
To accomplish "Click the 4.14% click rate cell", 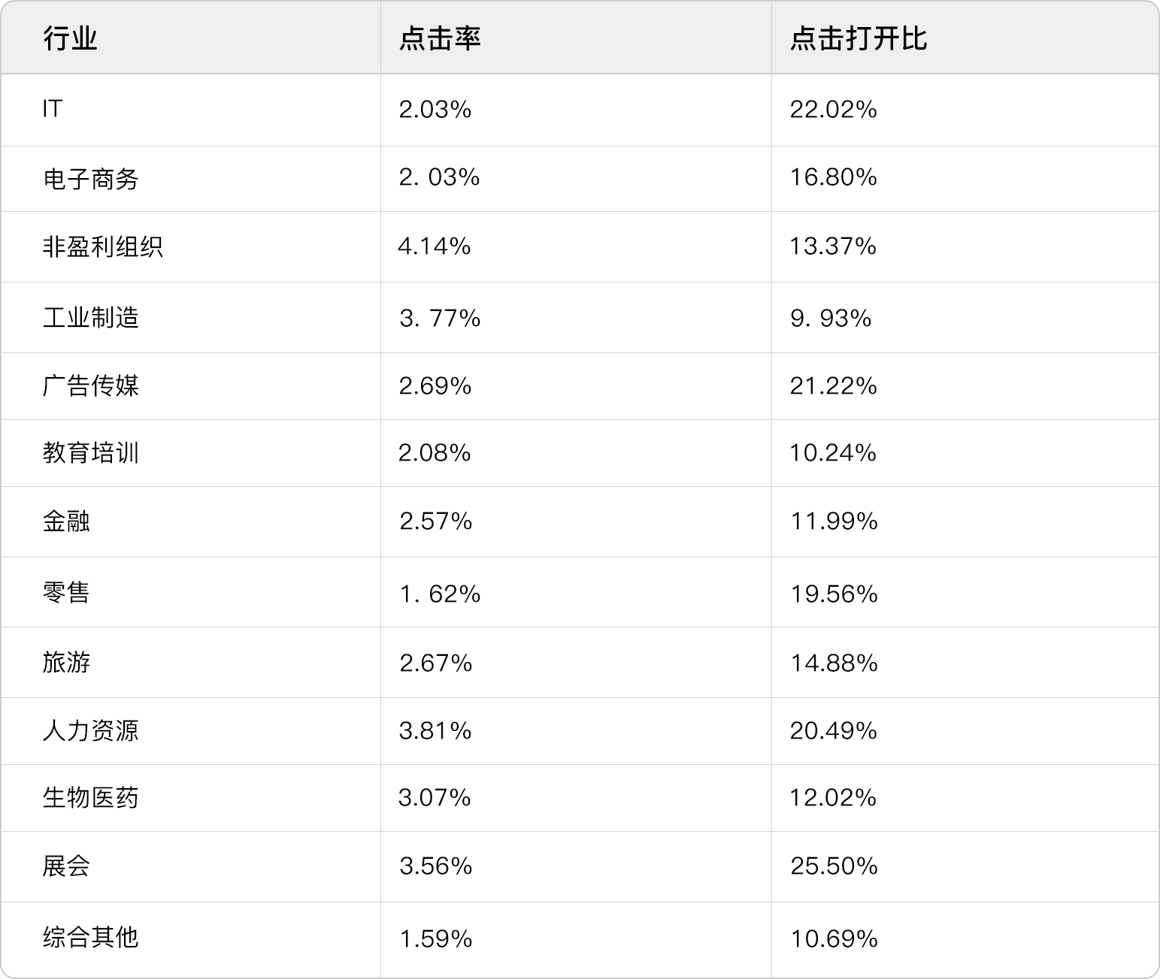I will point(435,246).
